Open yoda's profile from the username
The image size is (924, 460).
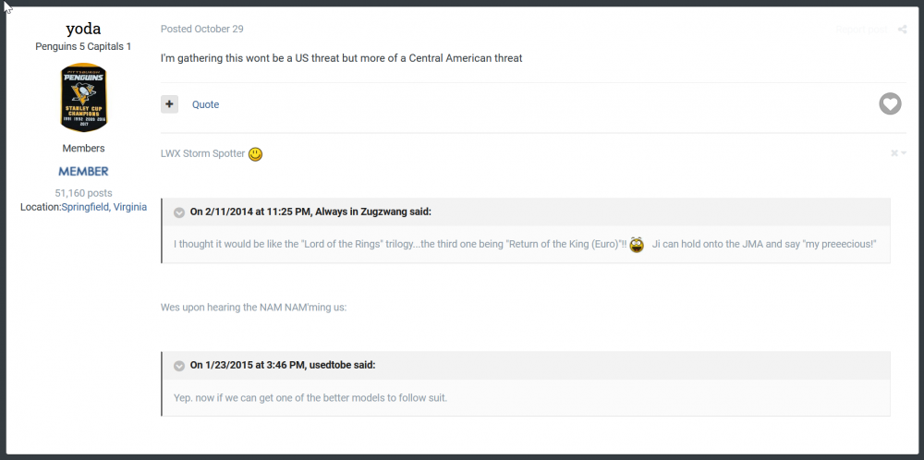click(x=83, y=29)
